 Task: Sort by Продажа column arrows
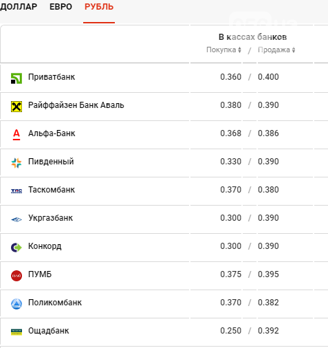click(294, 50)
